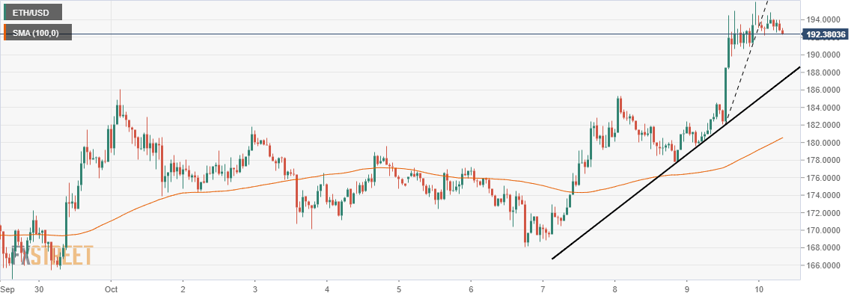The image size is (863, 299).
Task: Click the 188.0000 price axis label
Action: (x=824, y=73)
